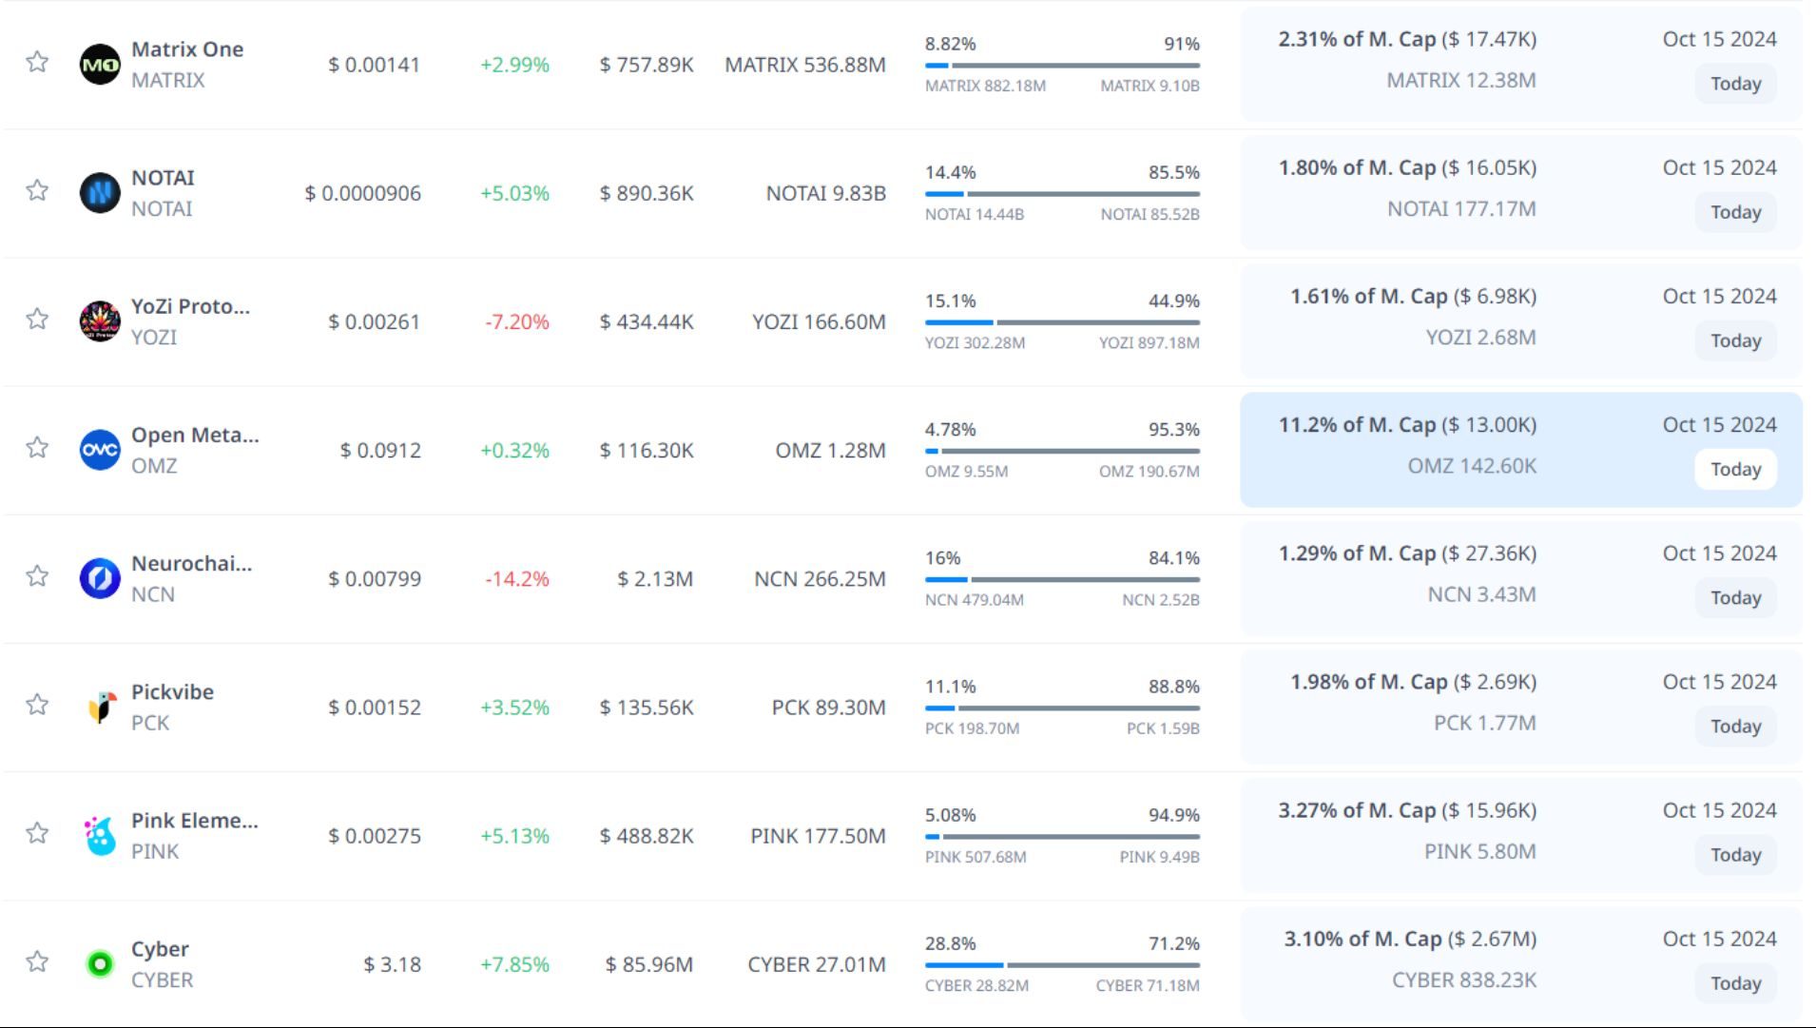Image resolution: width=1816 pixels, height=1028 pixels.
Task: Star the Neurochain row
Action: click(37, 576)
